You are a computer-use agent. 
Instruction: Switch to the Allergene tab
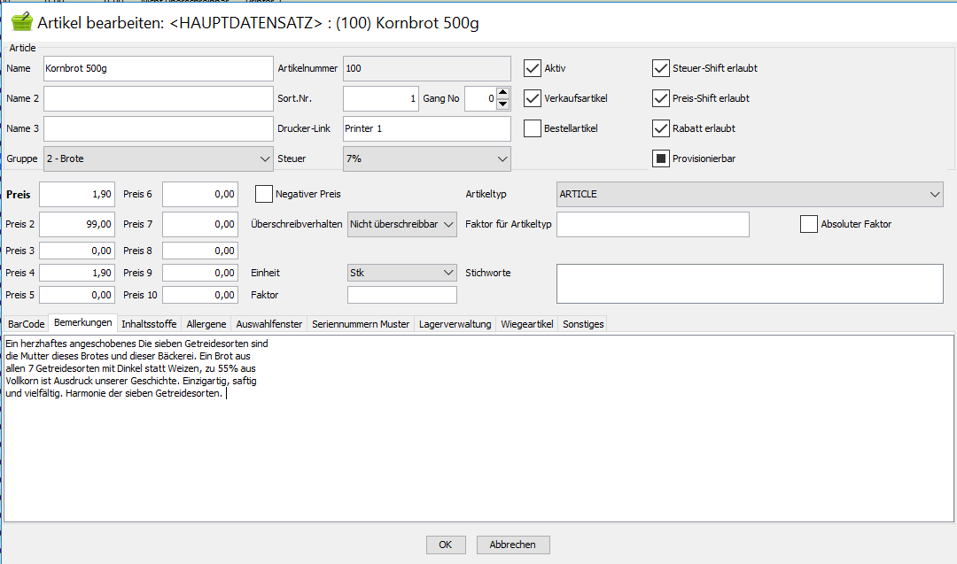[x=206, y=324]
